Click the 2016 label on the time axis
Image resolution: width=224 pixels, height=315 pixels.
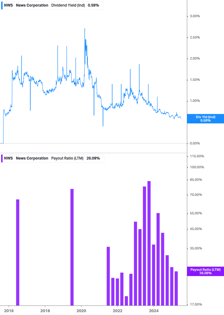point(9,311)
